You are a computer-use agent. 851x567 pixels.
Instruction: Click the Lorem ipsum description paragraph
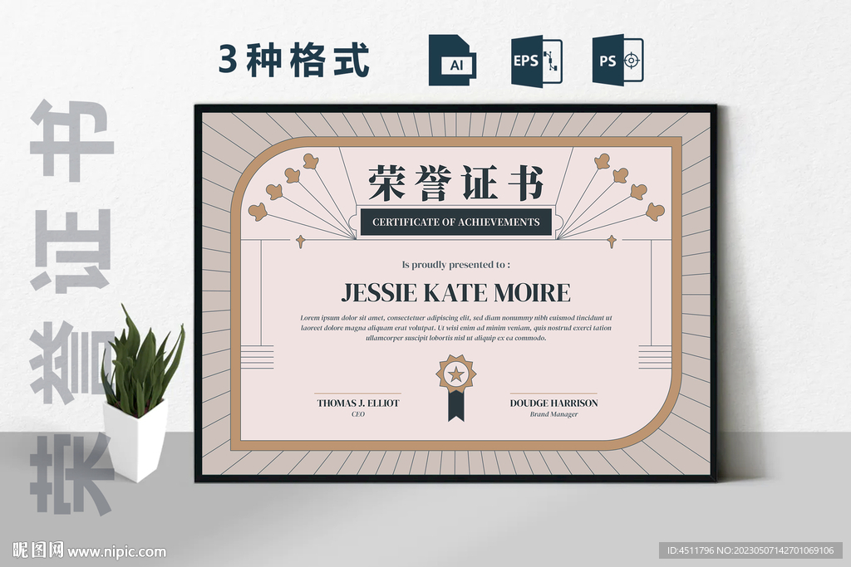point(456,328)
